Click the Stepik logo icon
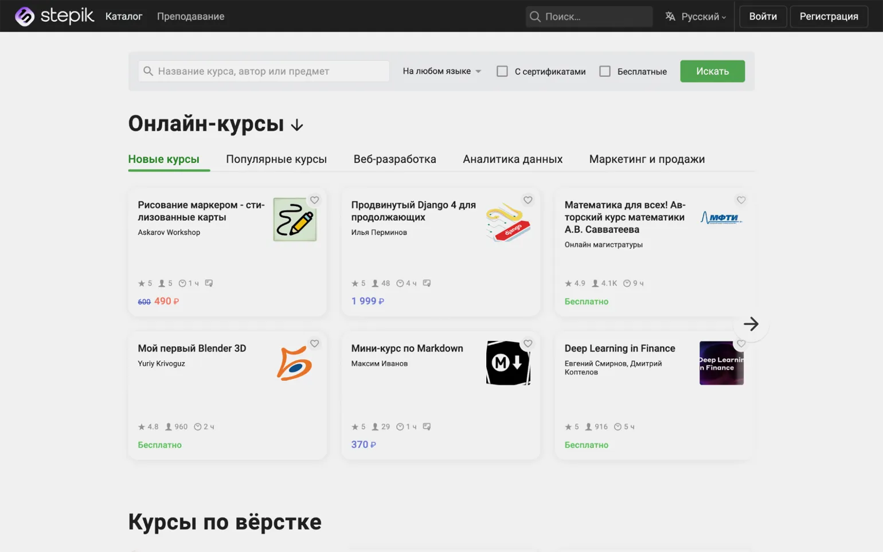 pyautogui.click(x=25, y=16)
